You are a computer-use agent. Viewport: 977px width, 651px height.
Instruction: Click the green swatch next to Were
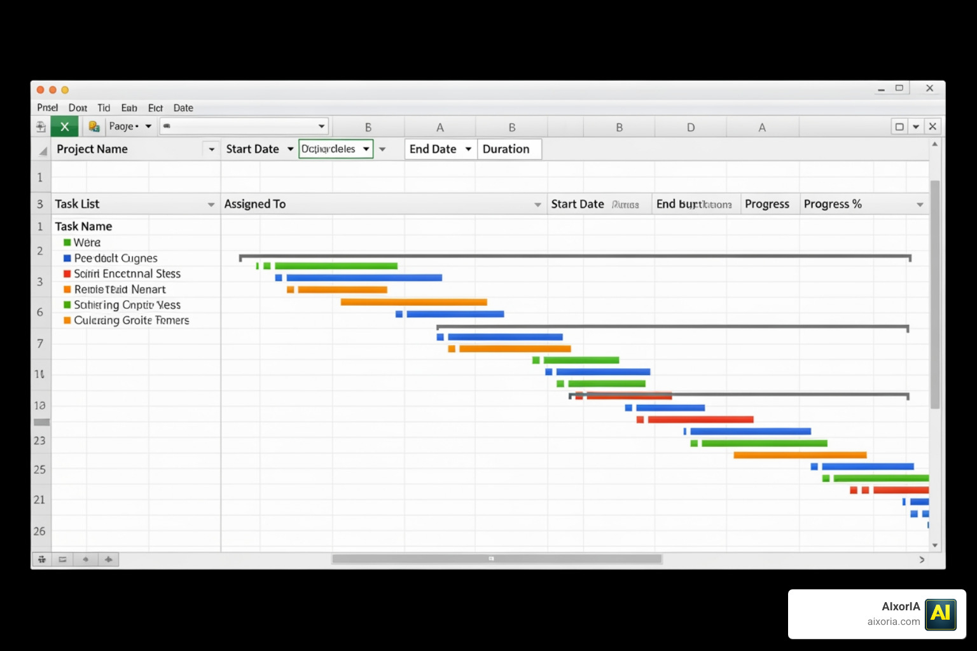(x=67, y=242)
